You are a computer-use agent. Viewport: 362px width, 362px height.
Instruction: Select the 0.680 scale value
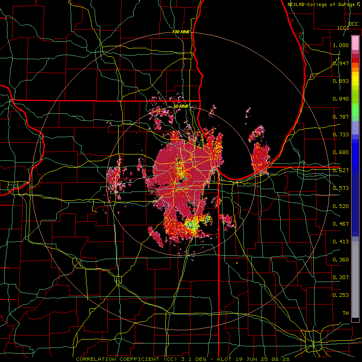341,152
